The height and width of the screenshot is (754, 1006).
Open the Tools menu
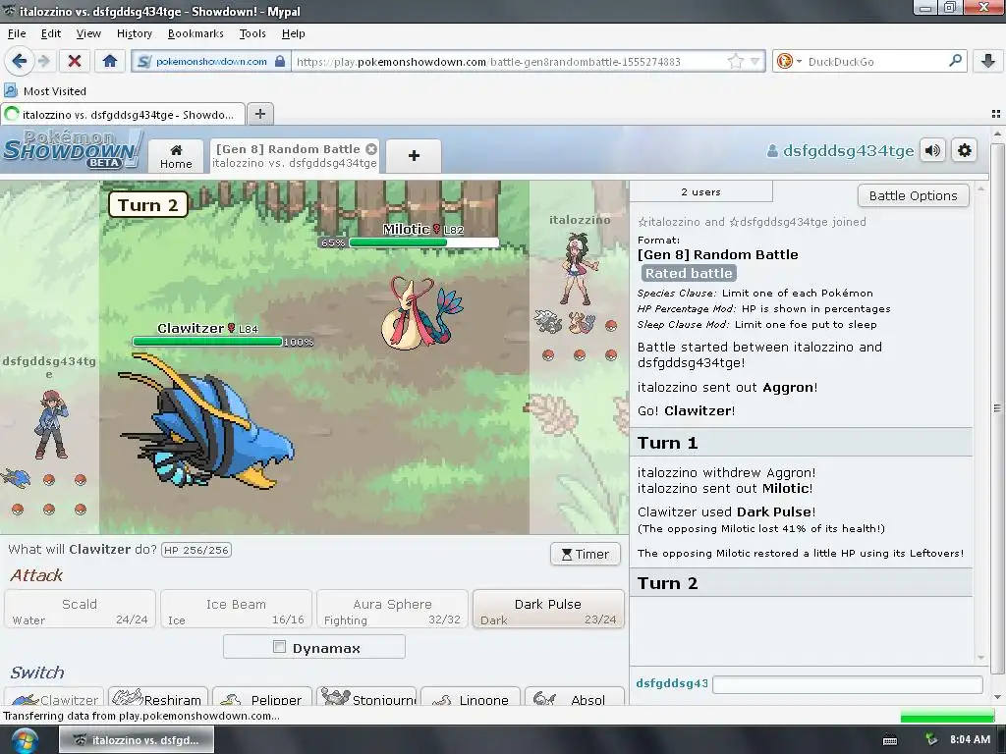coord(252,33)
